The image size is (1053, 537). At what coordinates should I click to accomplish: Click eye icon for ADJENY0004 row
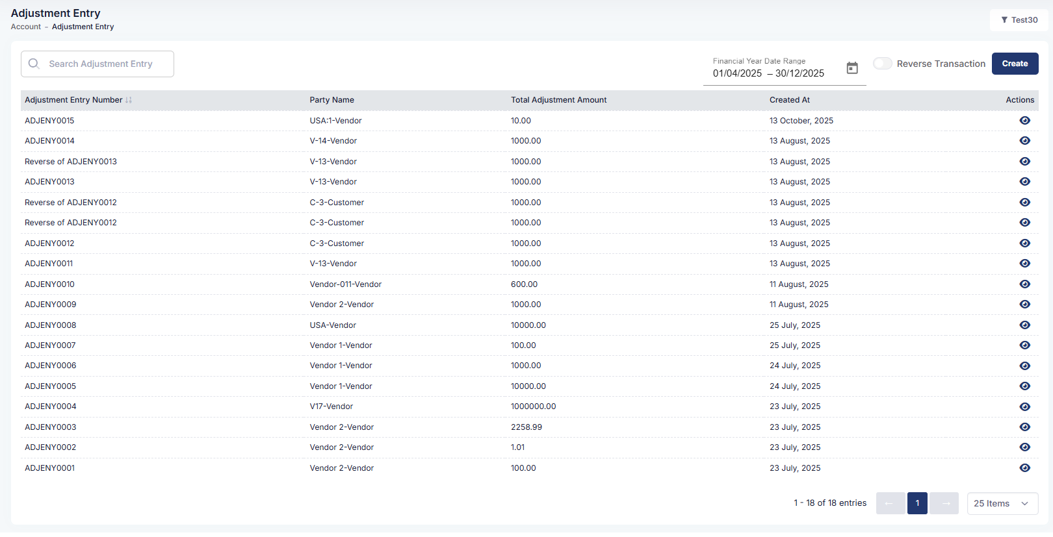pyautogui.click(x=1024, y=407)
